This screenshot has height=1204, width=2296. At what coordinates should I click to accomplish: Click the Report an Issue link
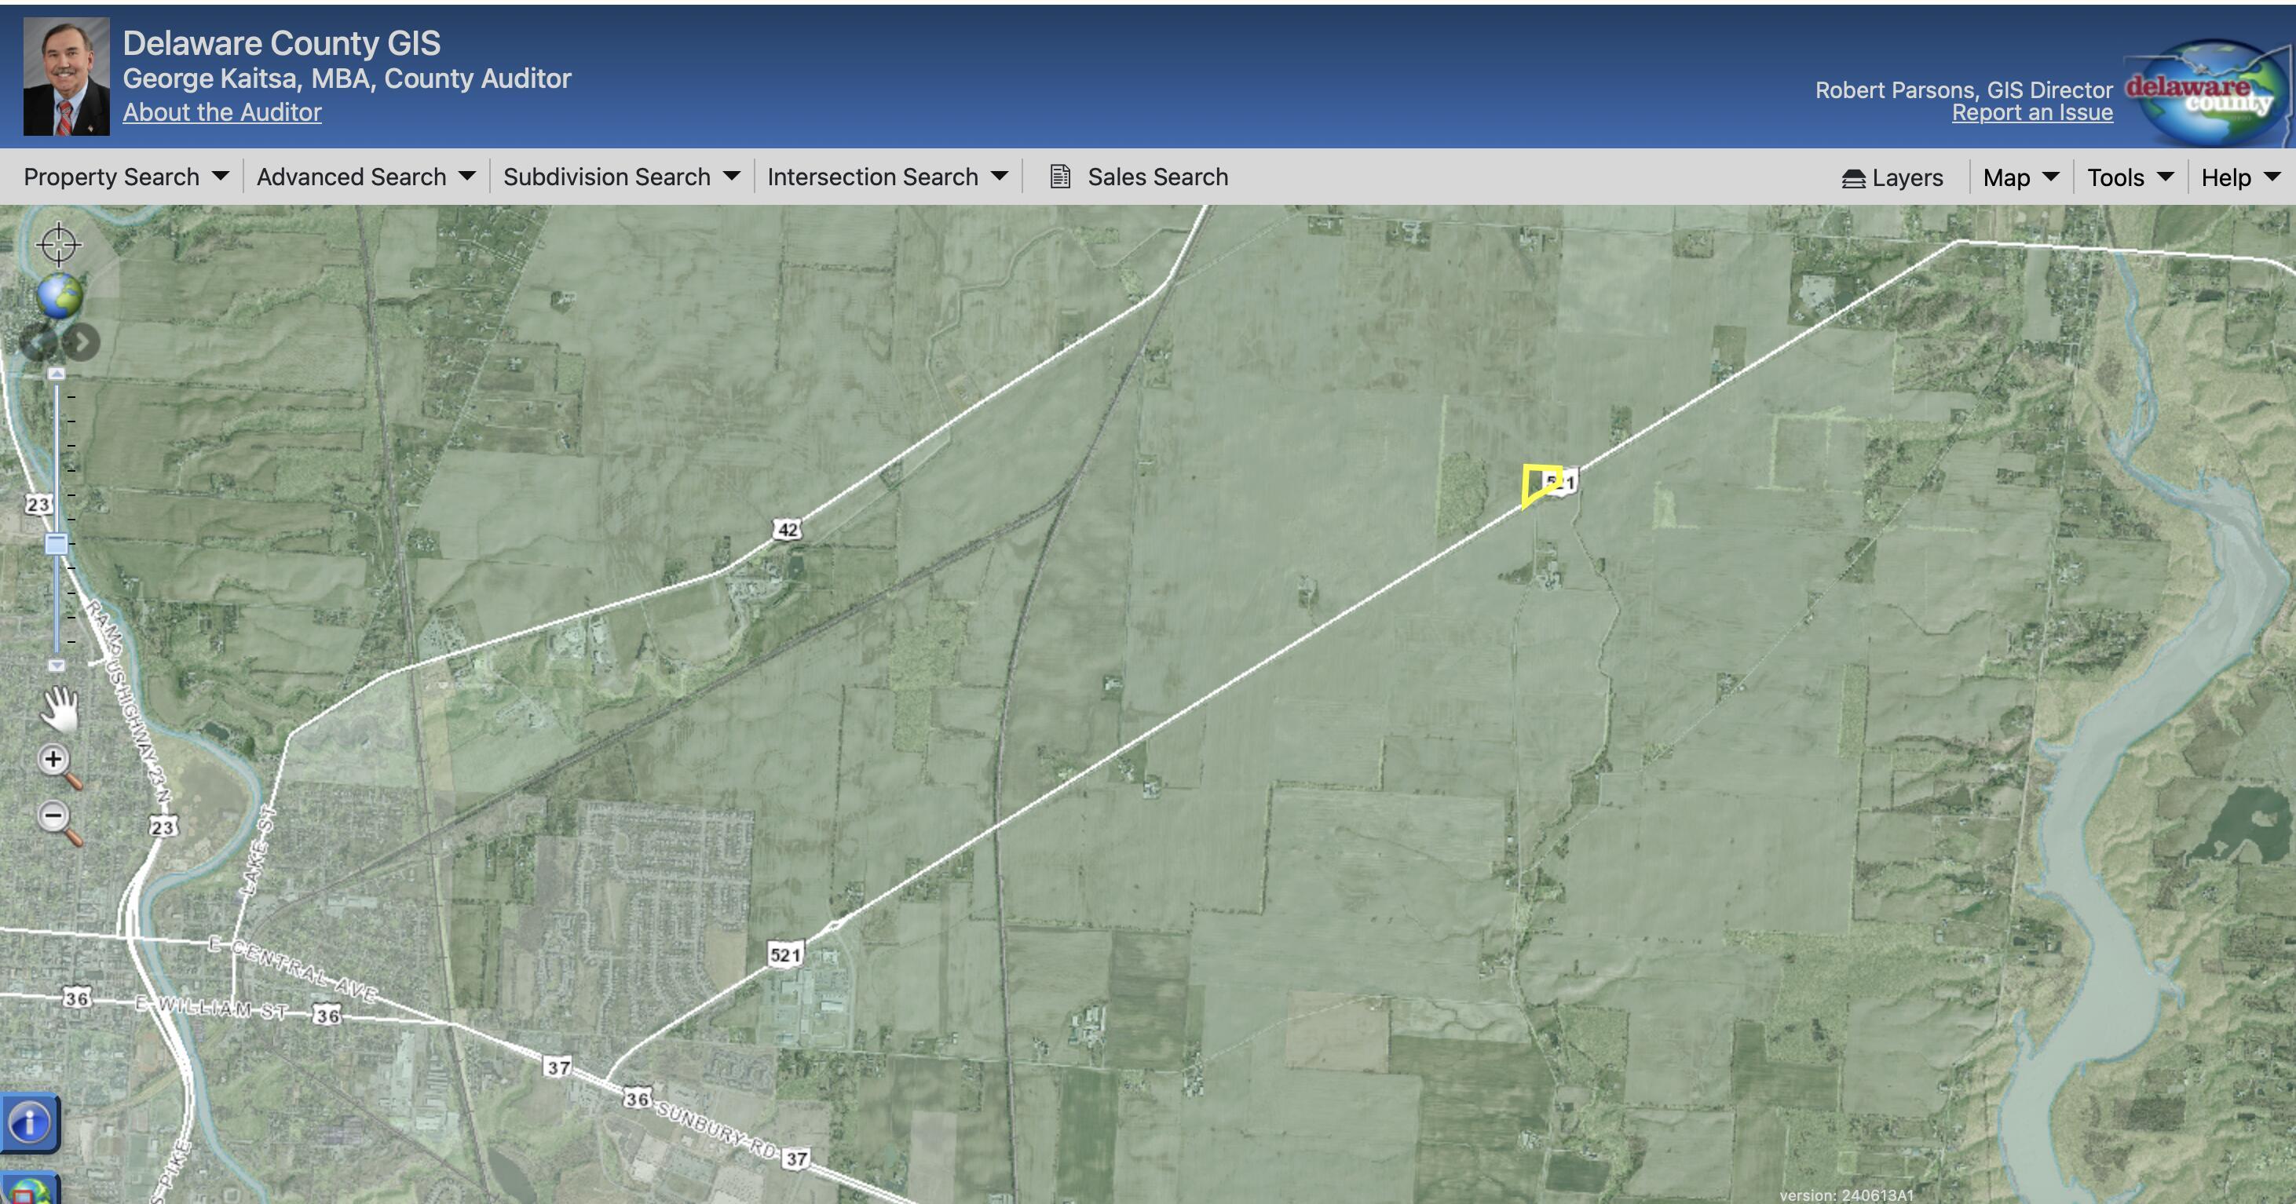click(2032, 112)
